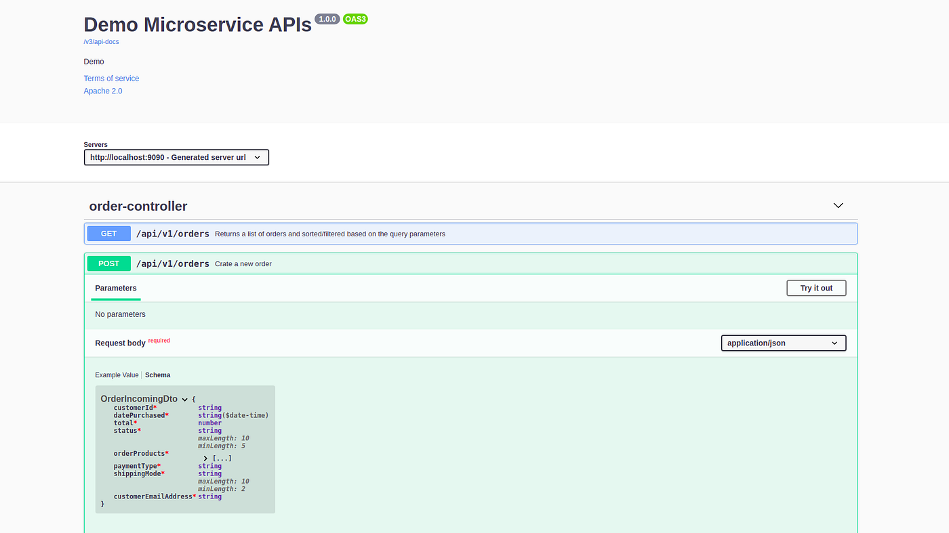This screenshot has height=533, width=949.
Task: Collapse the order-controller section chevron
Action: tap(838, 205)
